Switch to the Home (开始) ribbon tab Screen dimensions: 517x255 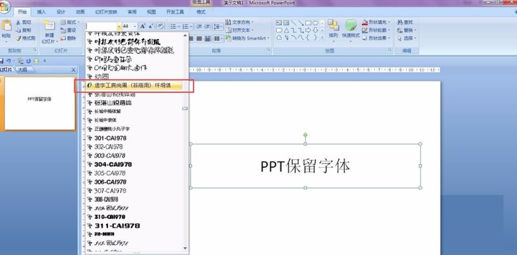22,12
